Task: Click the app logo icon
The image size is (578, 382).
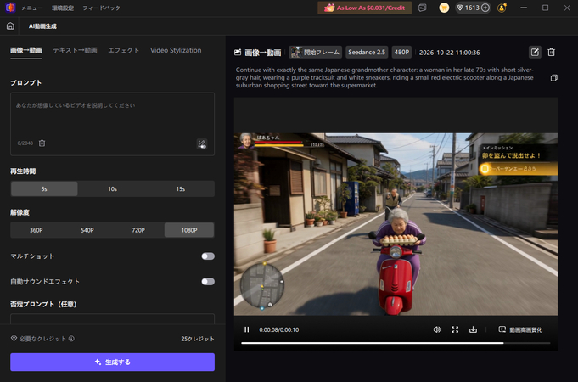Action: [10, 8]
